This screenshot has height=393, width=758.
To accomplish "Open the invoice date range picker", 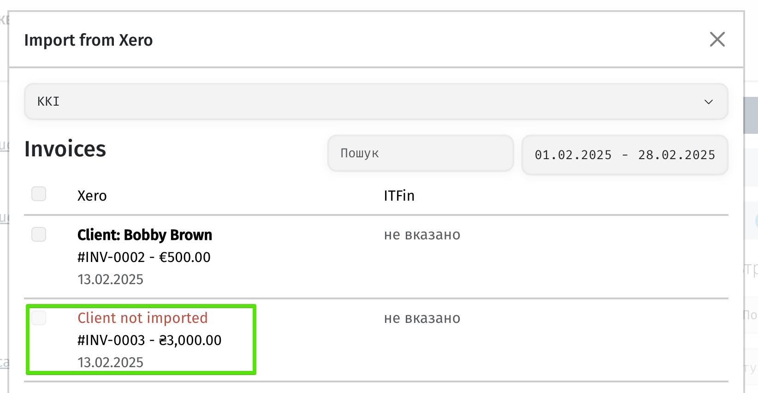I will click(624, 155).
